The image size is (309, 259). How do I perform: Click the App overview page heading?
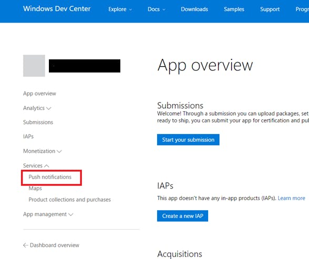(205, 66)
